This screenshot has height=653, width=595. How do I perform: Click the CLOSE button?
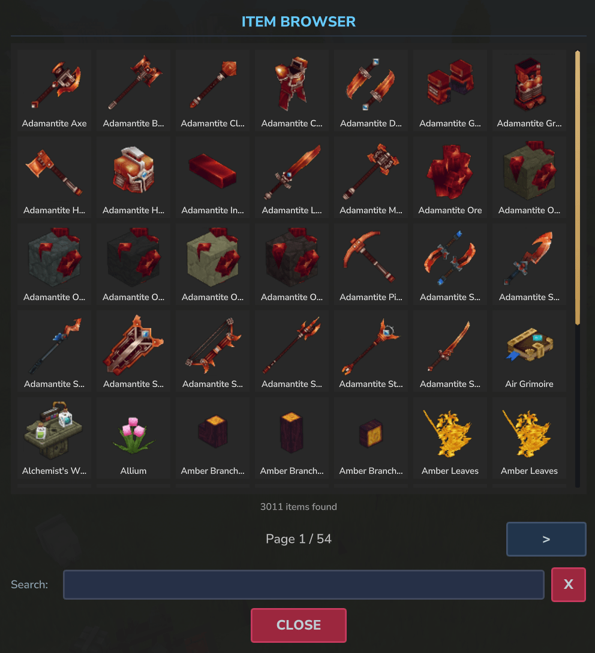tap(299, 625)
